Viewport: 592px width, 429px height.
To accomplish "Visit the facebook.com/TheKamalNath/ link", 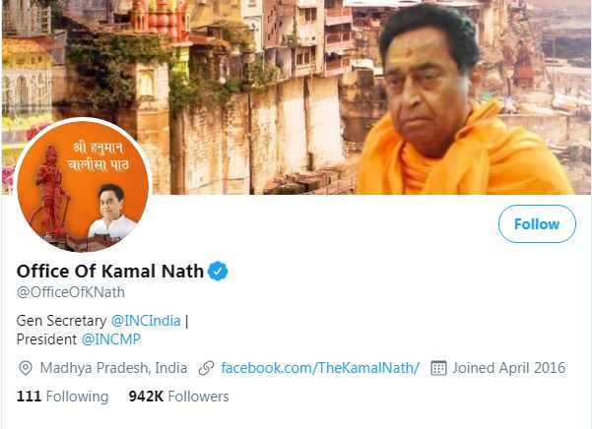I will (320, 368).
